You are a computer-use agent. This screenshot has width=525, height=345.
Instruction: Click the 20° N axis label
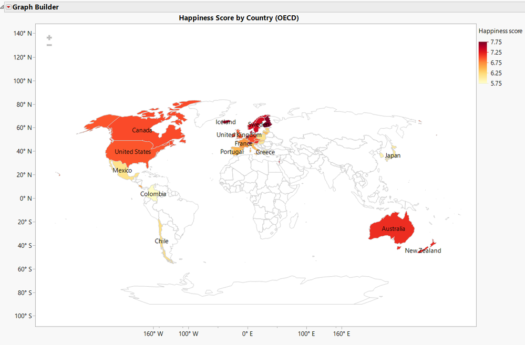(x=24, y=175)
